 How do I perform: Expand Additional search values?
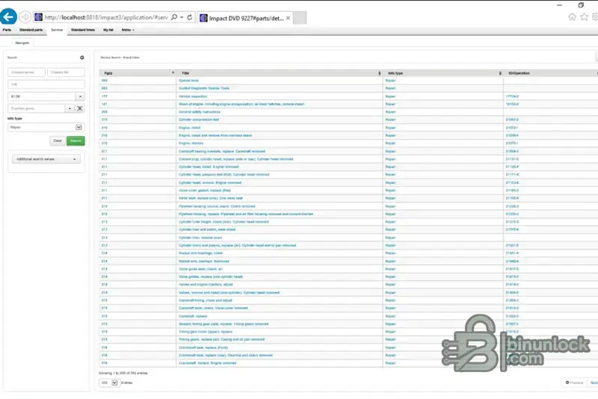[46, 159]
